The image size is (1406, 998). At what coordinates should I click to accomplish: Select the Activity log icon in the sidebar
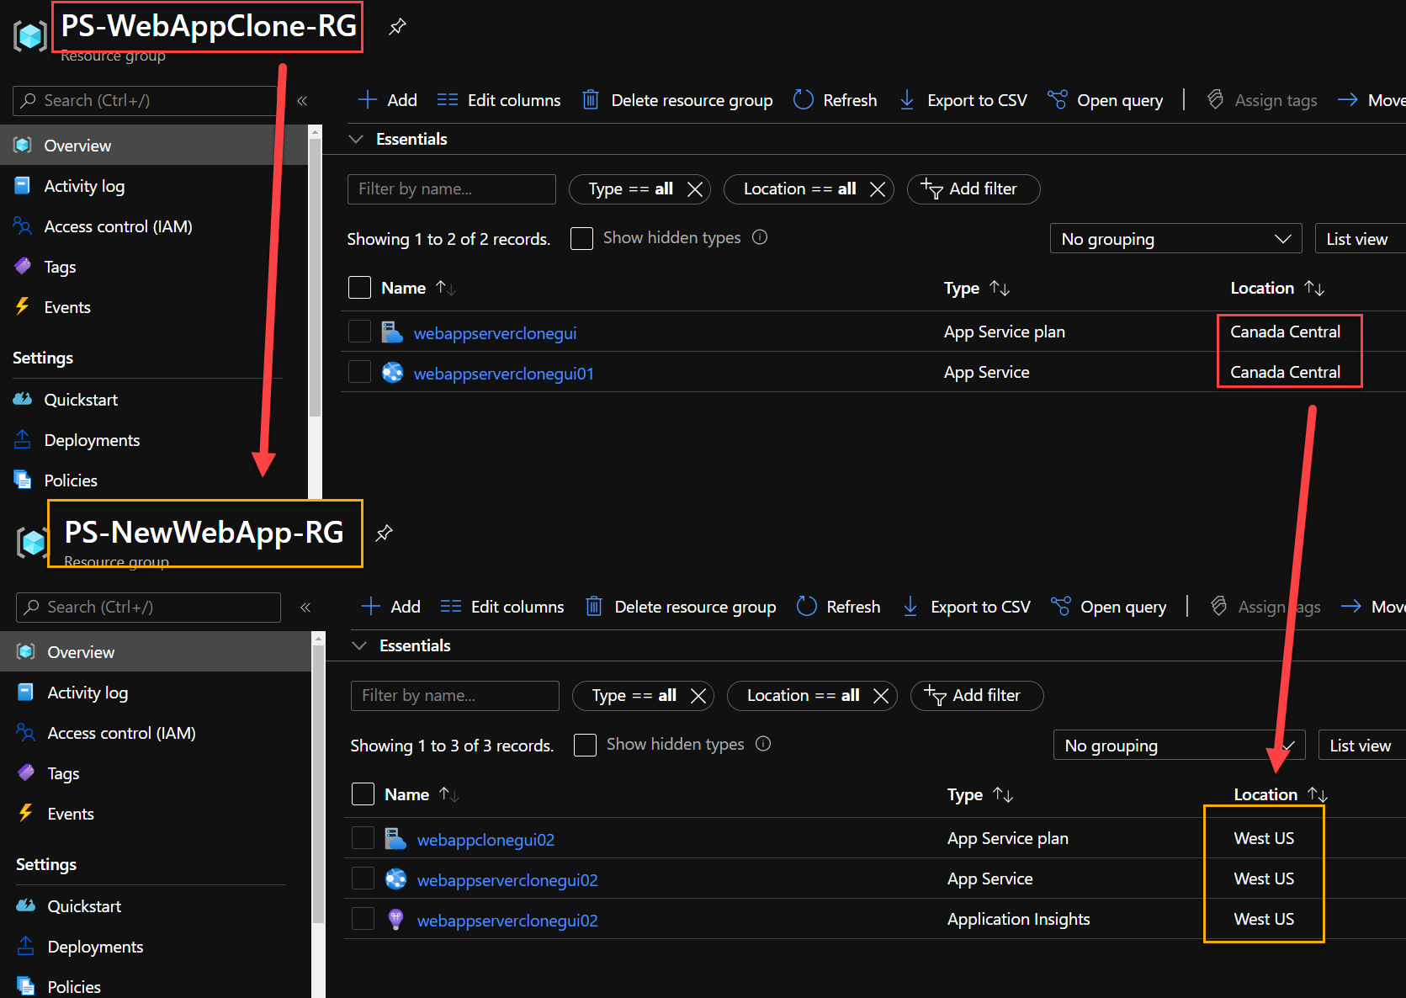pos(22,185)
